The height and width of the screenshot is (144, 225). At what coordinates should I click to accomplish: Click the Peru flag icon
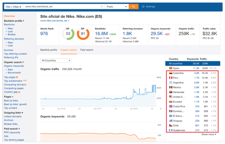click(x=171, y=78)
